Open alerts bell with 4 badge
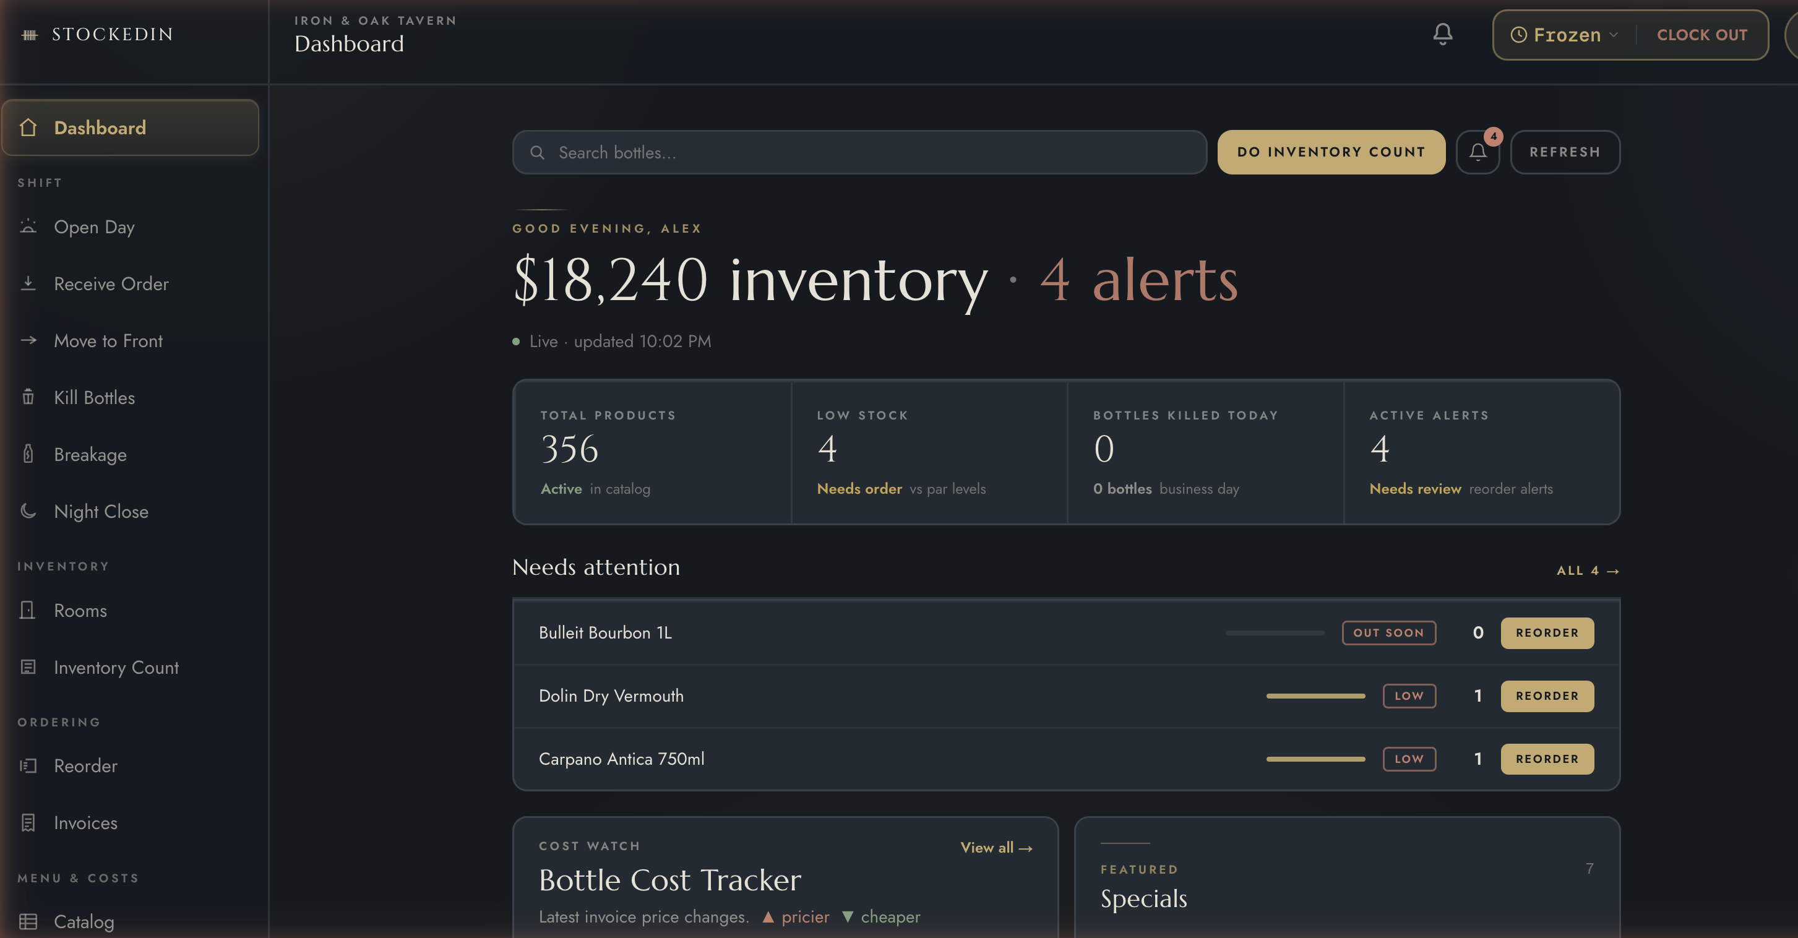The height and width of the screenshot is (938, 1798). pos(1478,152)
